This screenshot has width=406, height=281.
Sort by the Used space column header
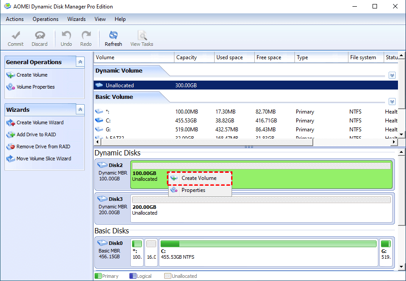234,57
